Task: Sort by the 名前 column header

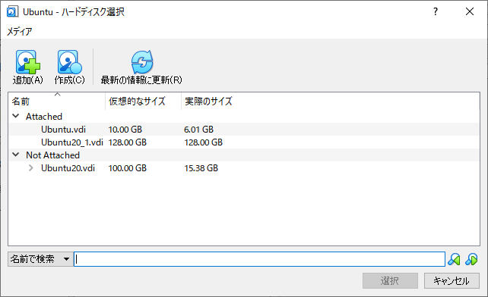Action: (x=57, y=102)
